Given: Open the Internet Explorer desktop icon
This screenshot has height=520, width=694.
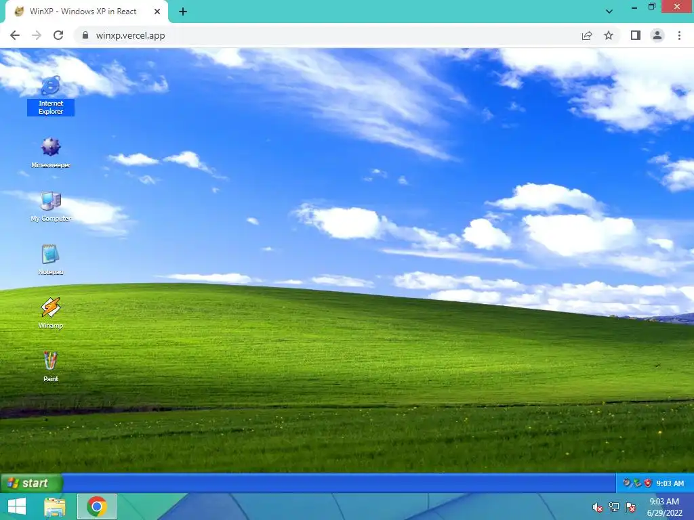Looking at the screenshot, I should 50,95.
